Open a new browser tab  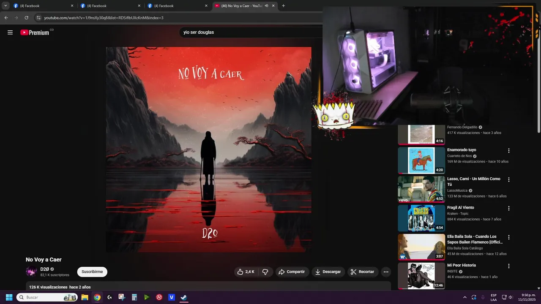[x=283, y=6]
